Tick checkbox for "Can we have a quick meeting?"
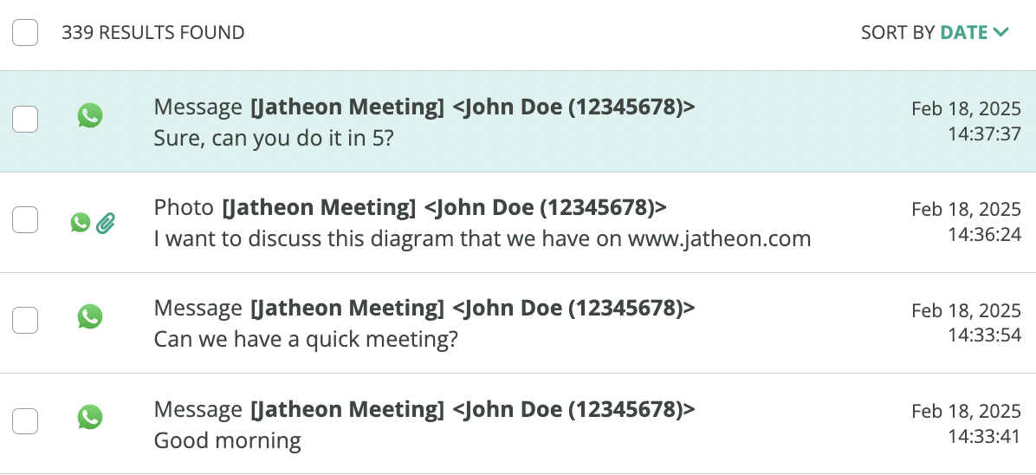 point(25,320)
